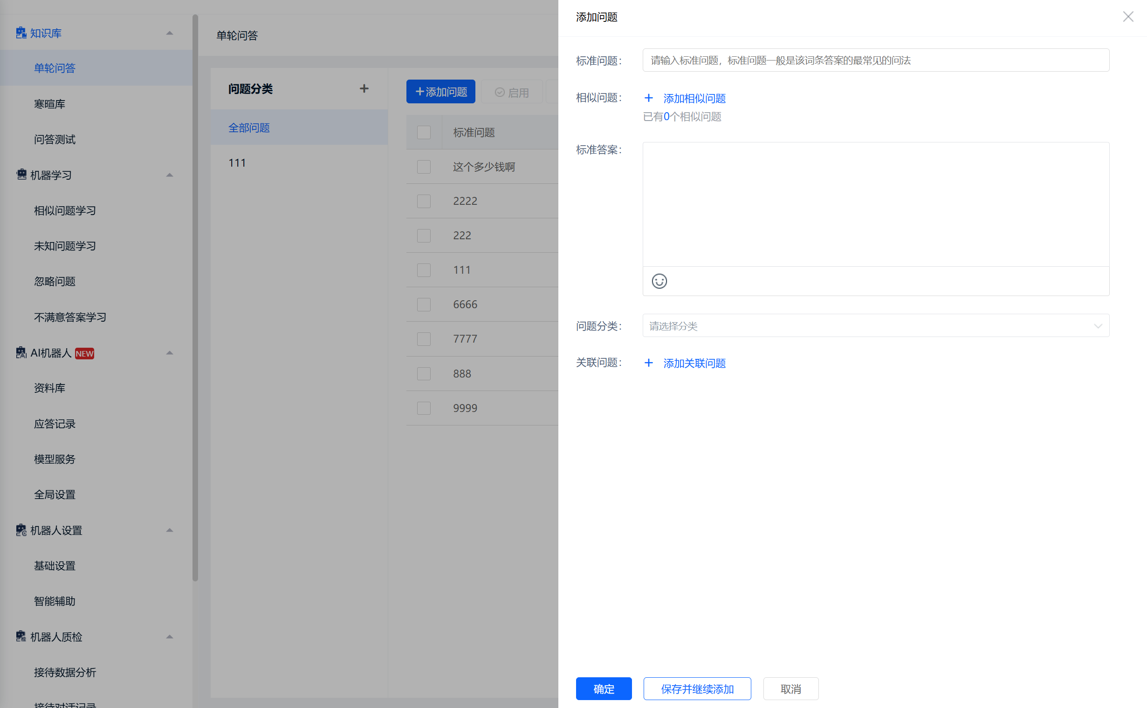The height and width of the screenshot is (708, 1147).
Task: Collapse the 机器人质检 section arrow
Action: click(x=170, y=636)
